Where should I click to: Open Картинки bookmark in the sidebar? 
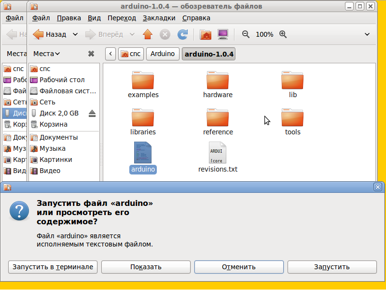click(64, 159)
